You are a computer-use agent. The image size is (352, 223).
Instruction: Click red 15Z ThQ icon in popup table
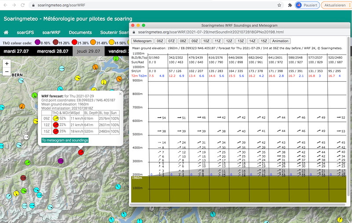[x=56, y=131]
